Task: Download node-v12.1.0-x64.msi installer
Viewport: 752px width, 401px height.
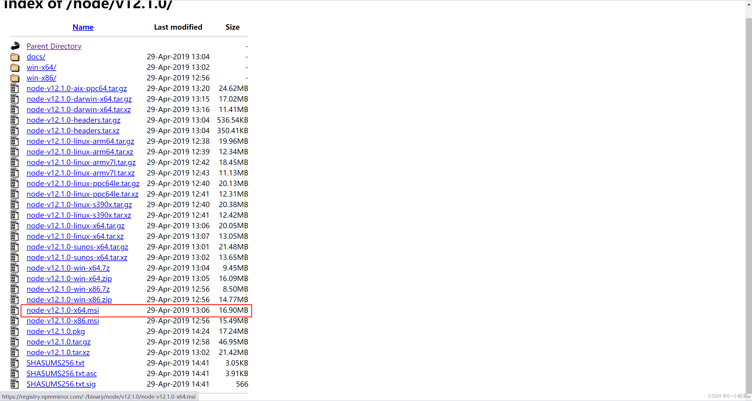Action: point(63,310)
